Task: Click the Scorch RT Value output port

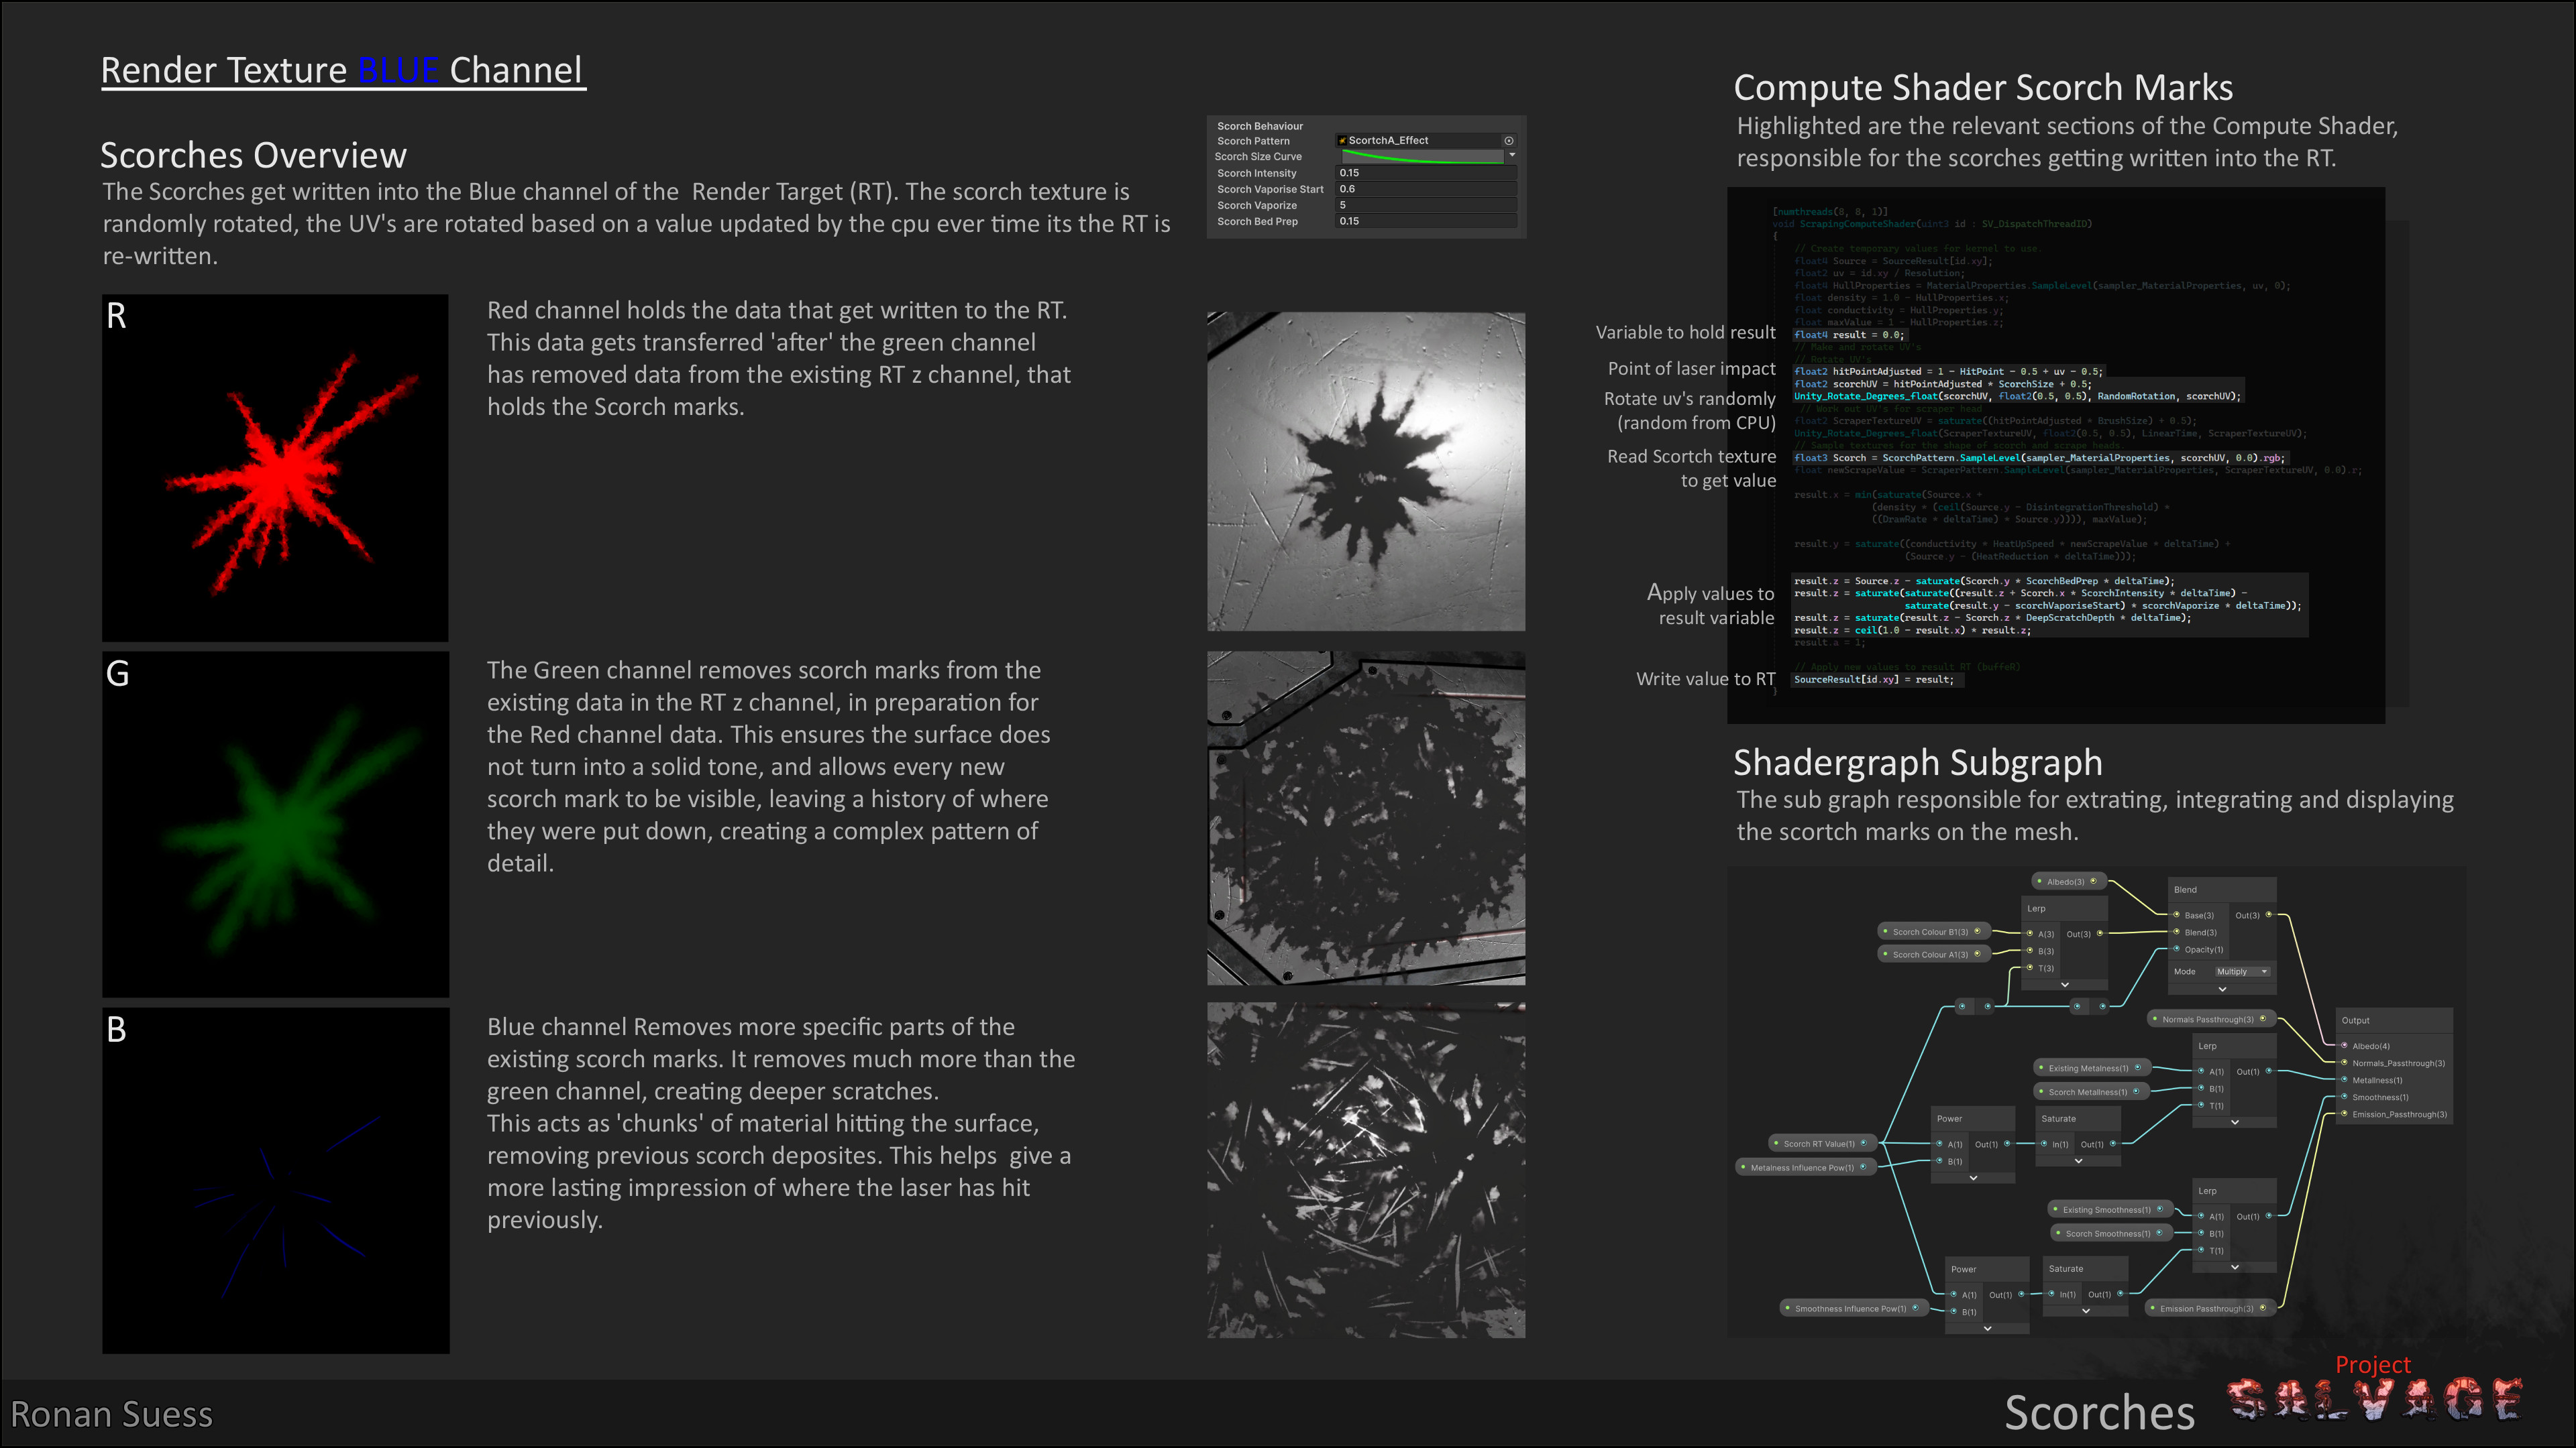Action: coord(1864,1143)
